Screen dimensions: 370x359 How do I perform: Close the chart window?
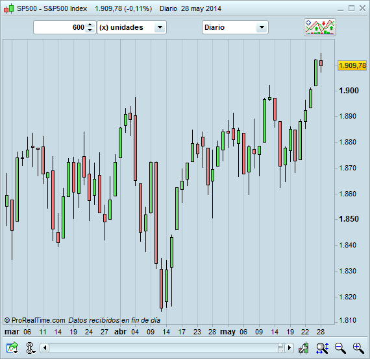point(362,8)
